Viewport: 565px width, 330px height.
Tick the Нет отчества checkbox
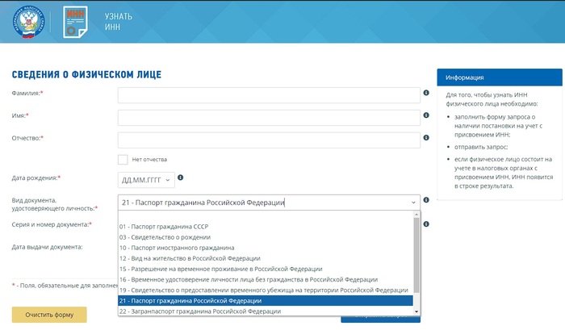coord(123,160)
